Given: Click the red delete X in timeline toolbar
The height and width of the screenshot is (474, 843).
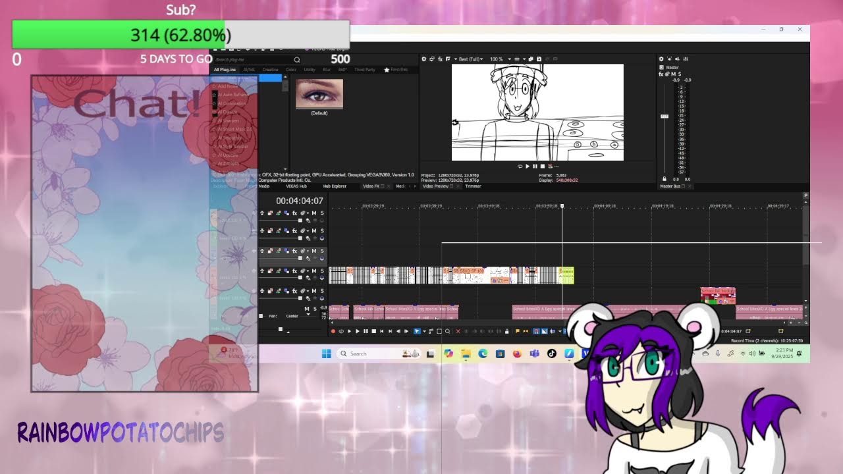Looking at the screenshot, I should [458, 331].
